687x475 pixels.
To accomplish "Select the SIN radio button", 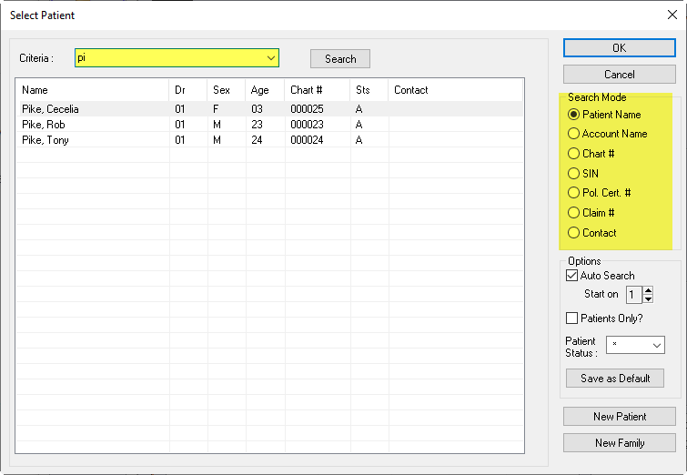I will [x=573, y=174].
